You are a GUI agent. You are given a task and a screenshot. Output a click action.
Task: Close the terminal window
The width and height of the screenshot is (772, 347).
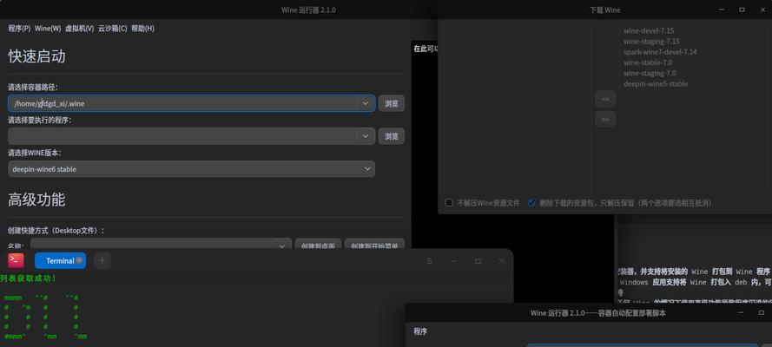tap(501, 261)
